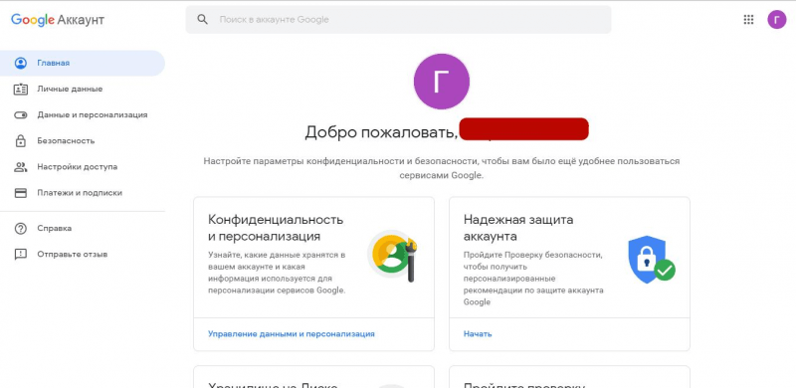Click the Google Аккаунт logo

click(x=58, y=20)
